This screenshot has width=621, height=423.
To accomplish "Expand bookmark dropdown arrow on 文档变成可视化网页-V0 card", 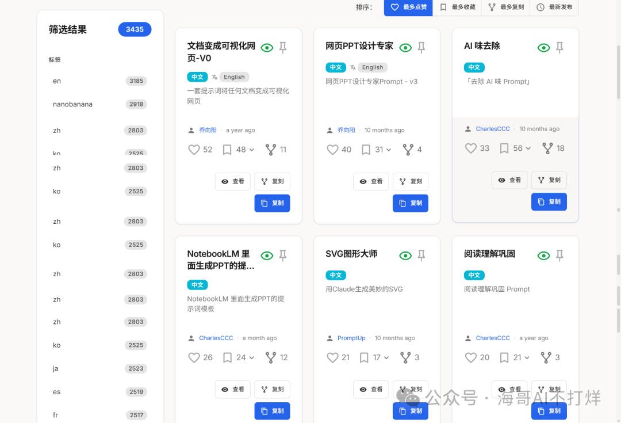I will tap(251, 150).
